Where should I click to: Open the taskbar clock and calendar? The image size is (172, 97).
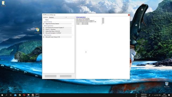164,95
